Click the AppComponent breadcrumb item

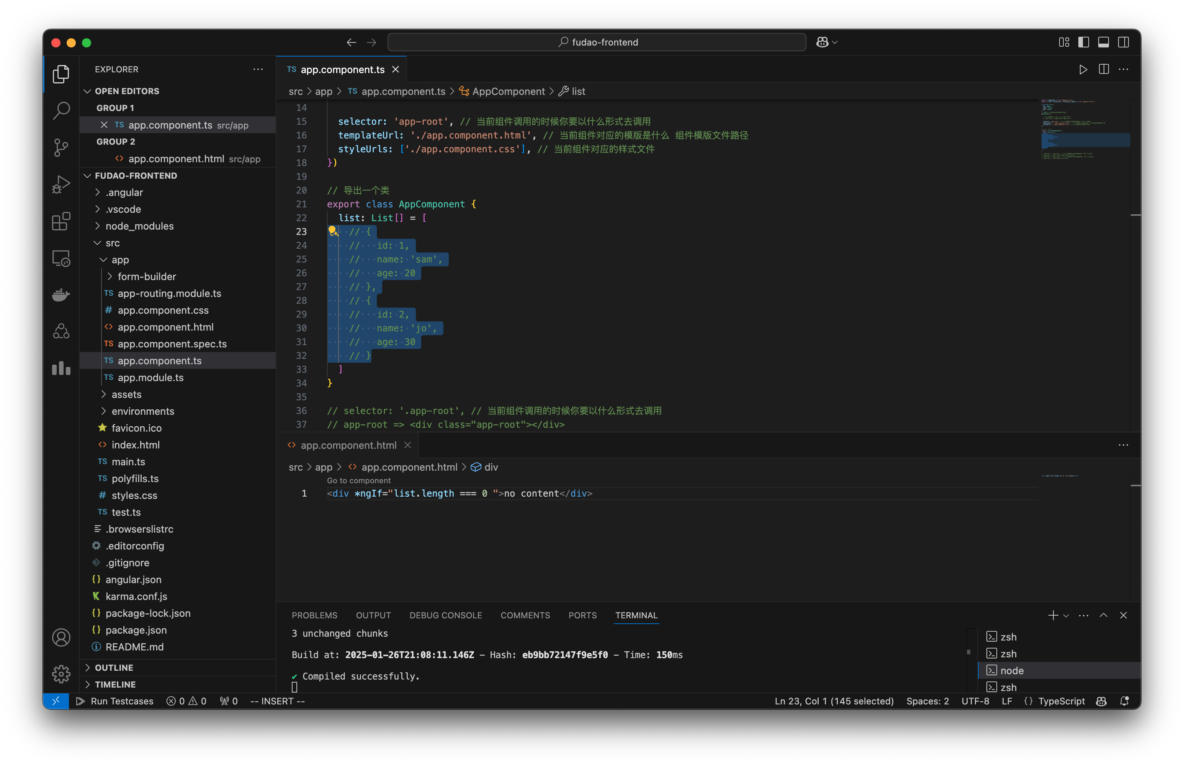pyautogui.click(x=508, y=91)
